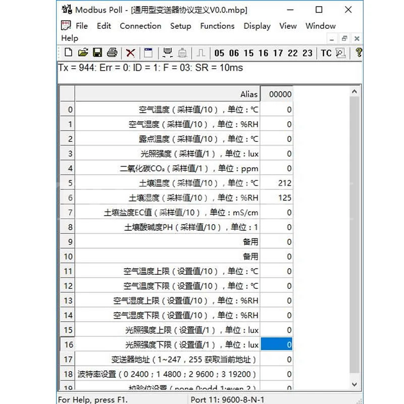Open the Setup menu
Screen dimensions: 404x404
181,26
